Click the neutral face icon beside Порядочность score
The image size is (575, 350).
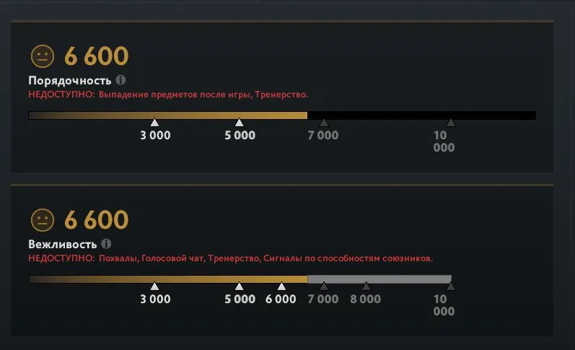43,56
